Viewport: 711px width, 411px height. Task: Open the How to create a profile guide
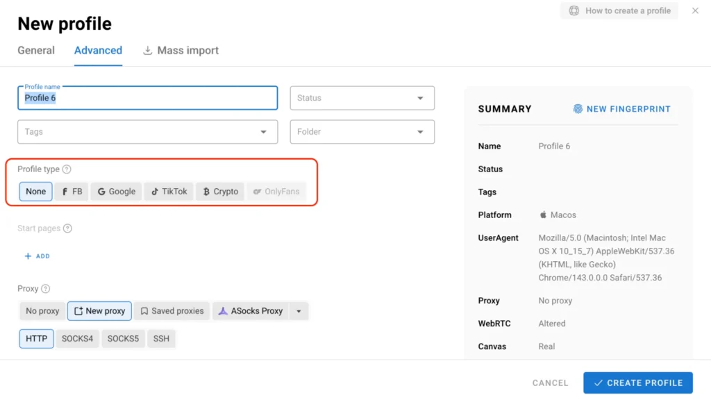tap(619, 10)
